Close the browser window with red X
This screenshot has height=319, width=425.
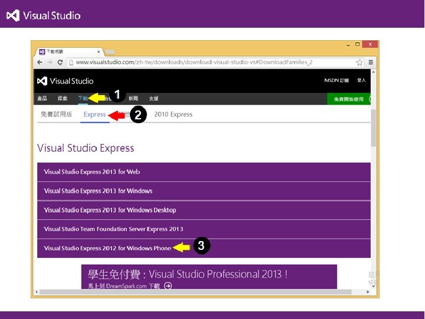pos(370,44)
